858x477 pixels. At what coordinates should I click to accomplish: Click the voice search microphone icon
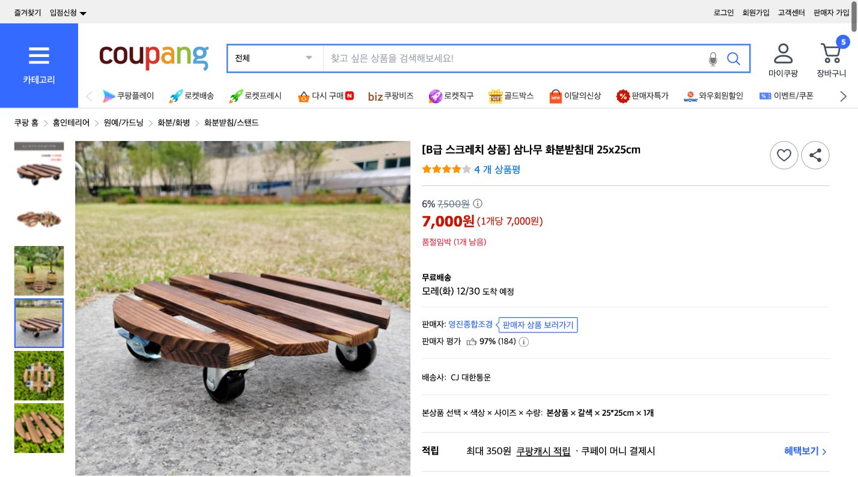(x=713, y=59)
